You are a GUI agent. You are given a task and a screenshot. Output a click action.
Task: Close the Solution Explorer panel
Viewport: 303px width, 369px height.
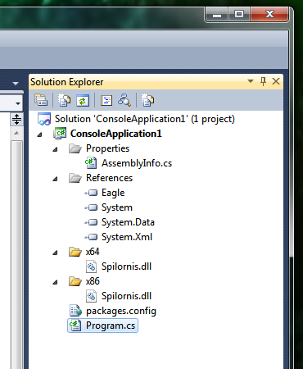click(x=276, y=81)
